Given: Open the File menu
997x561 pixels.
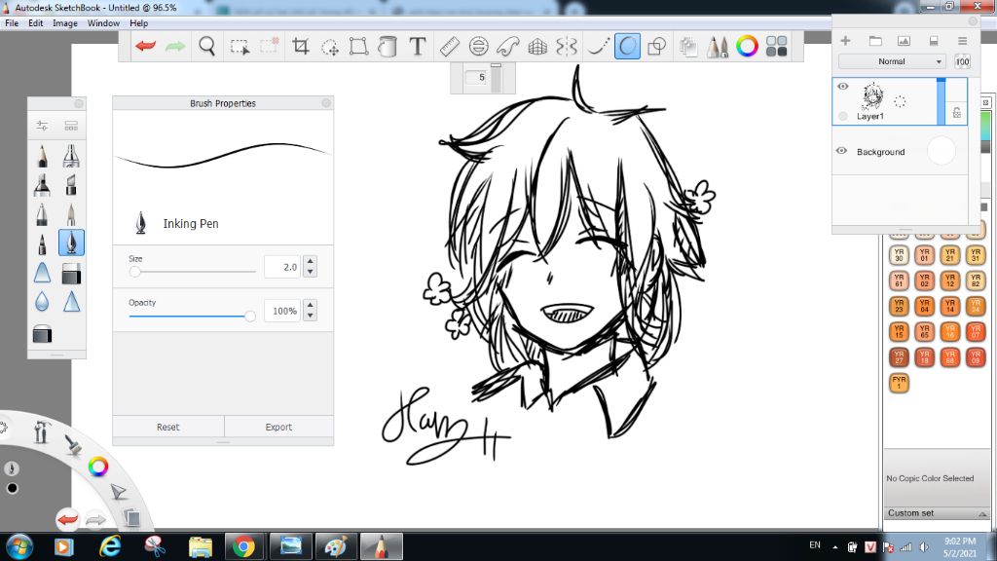Looking at the screenshot, I should [12, 23].
